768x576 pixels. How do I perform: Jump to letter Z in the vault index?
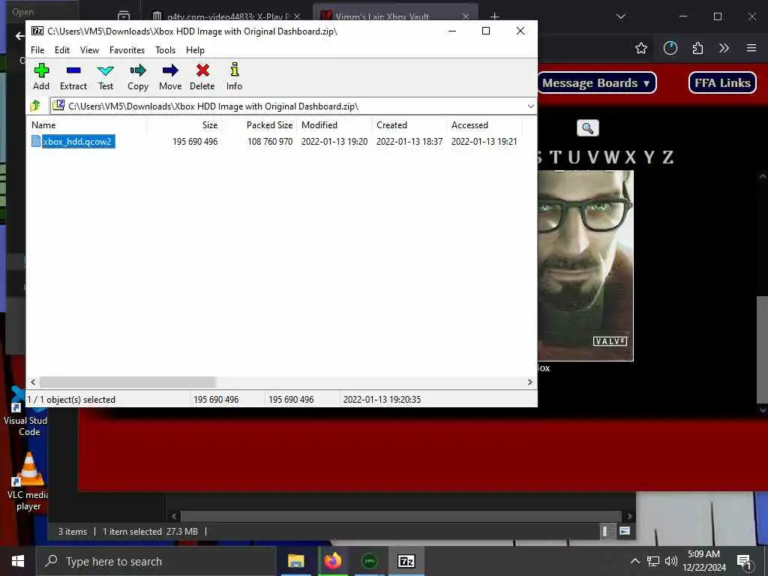coord(668,157)
